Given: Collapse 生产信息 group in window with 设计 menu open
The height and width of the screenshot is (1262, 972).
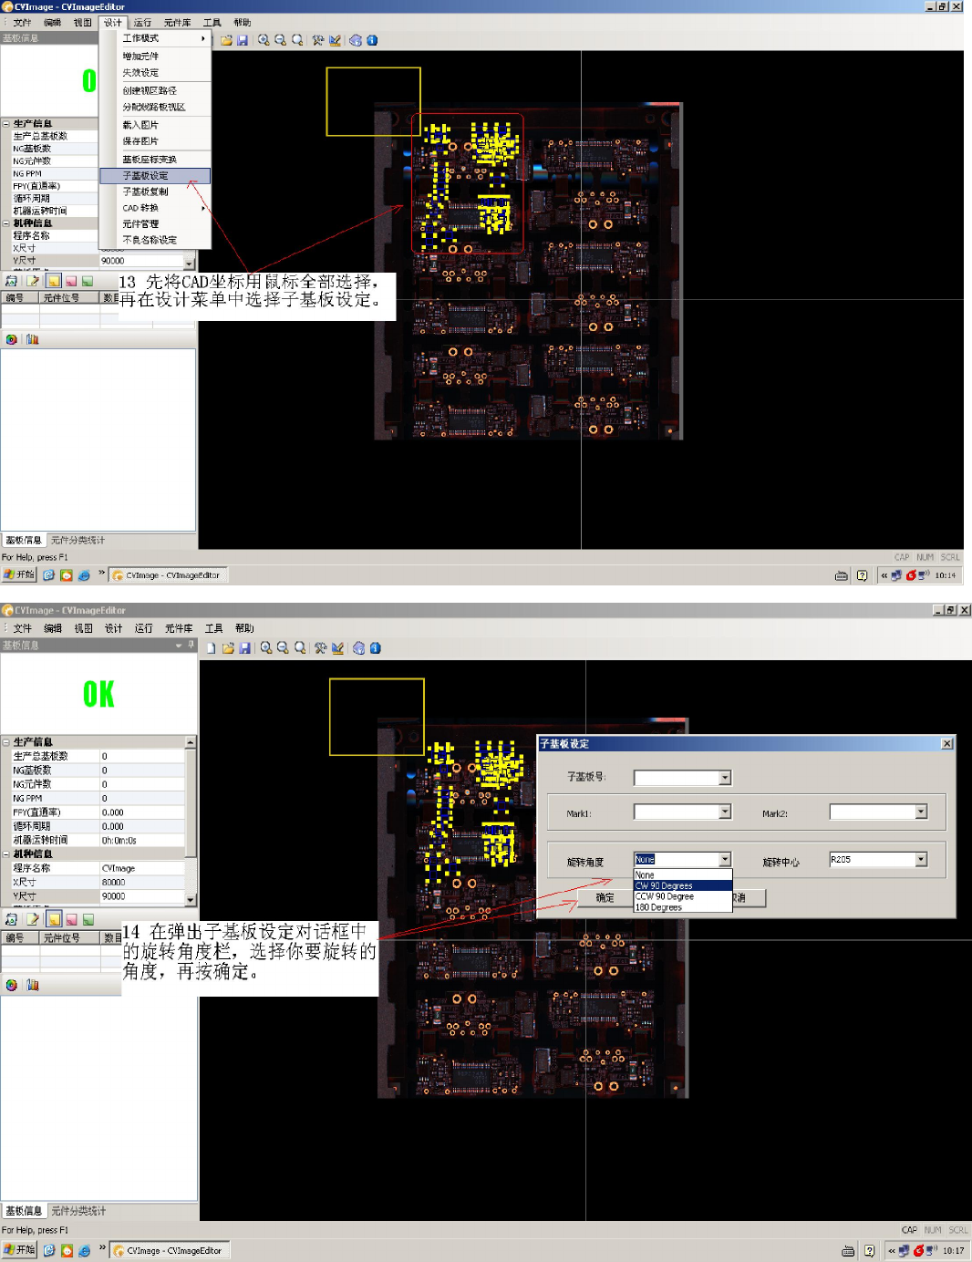Looking at the screenshot, I should tap(6, 124).
